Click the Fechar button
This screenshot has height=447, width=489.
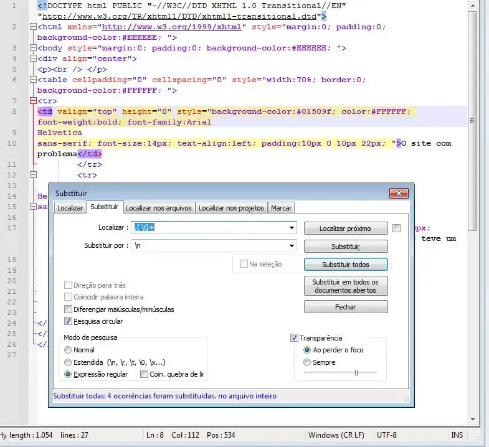(345, 307)
